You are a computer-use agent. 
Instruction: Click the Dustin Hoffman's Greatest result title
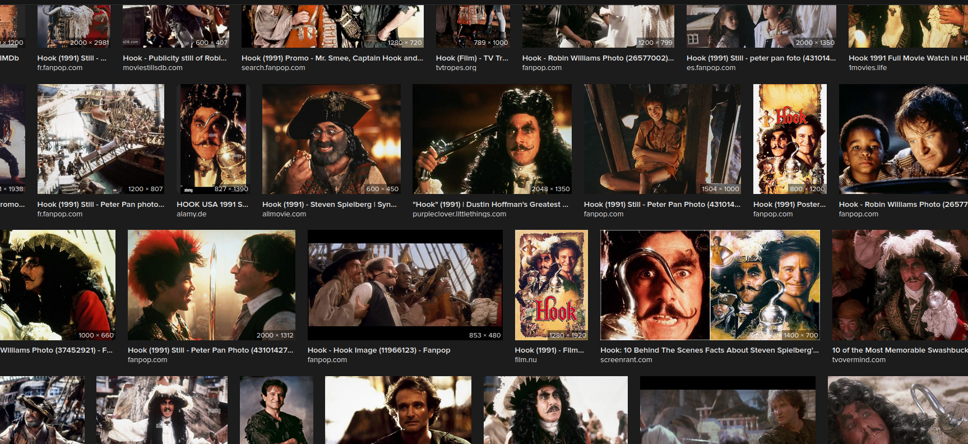point(490,204)
